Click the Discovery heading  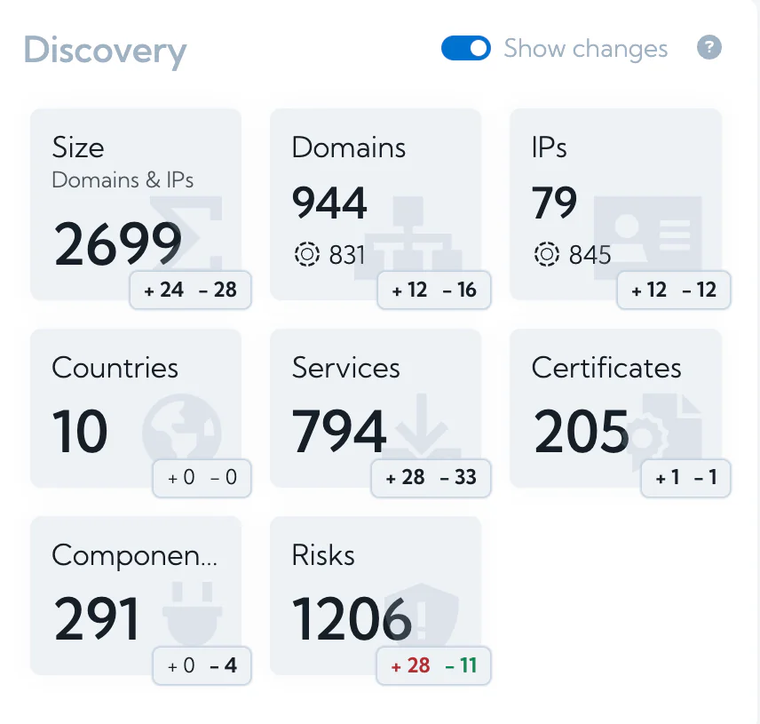click(x=104, y=52)
